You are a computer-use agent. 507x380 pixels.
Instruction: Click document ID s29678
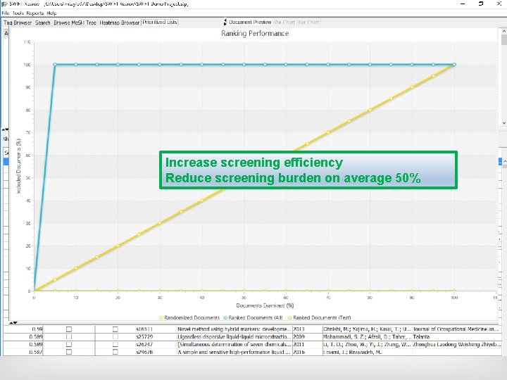(x=144, y=352)
